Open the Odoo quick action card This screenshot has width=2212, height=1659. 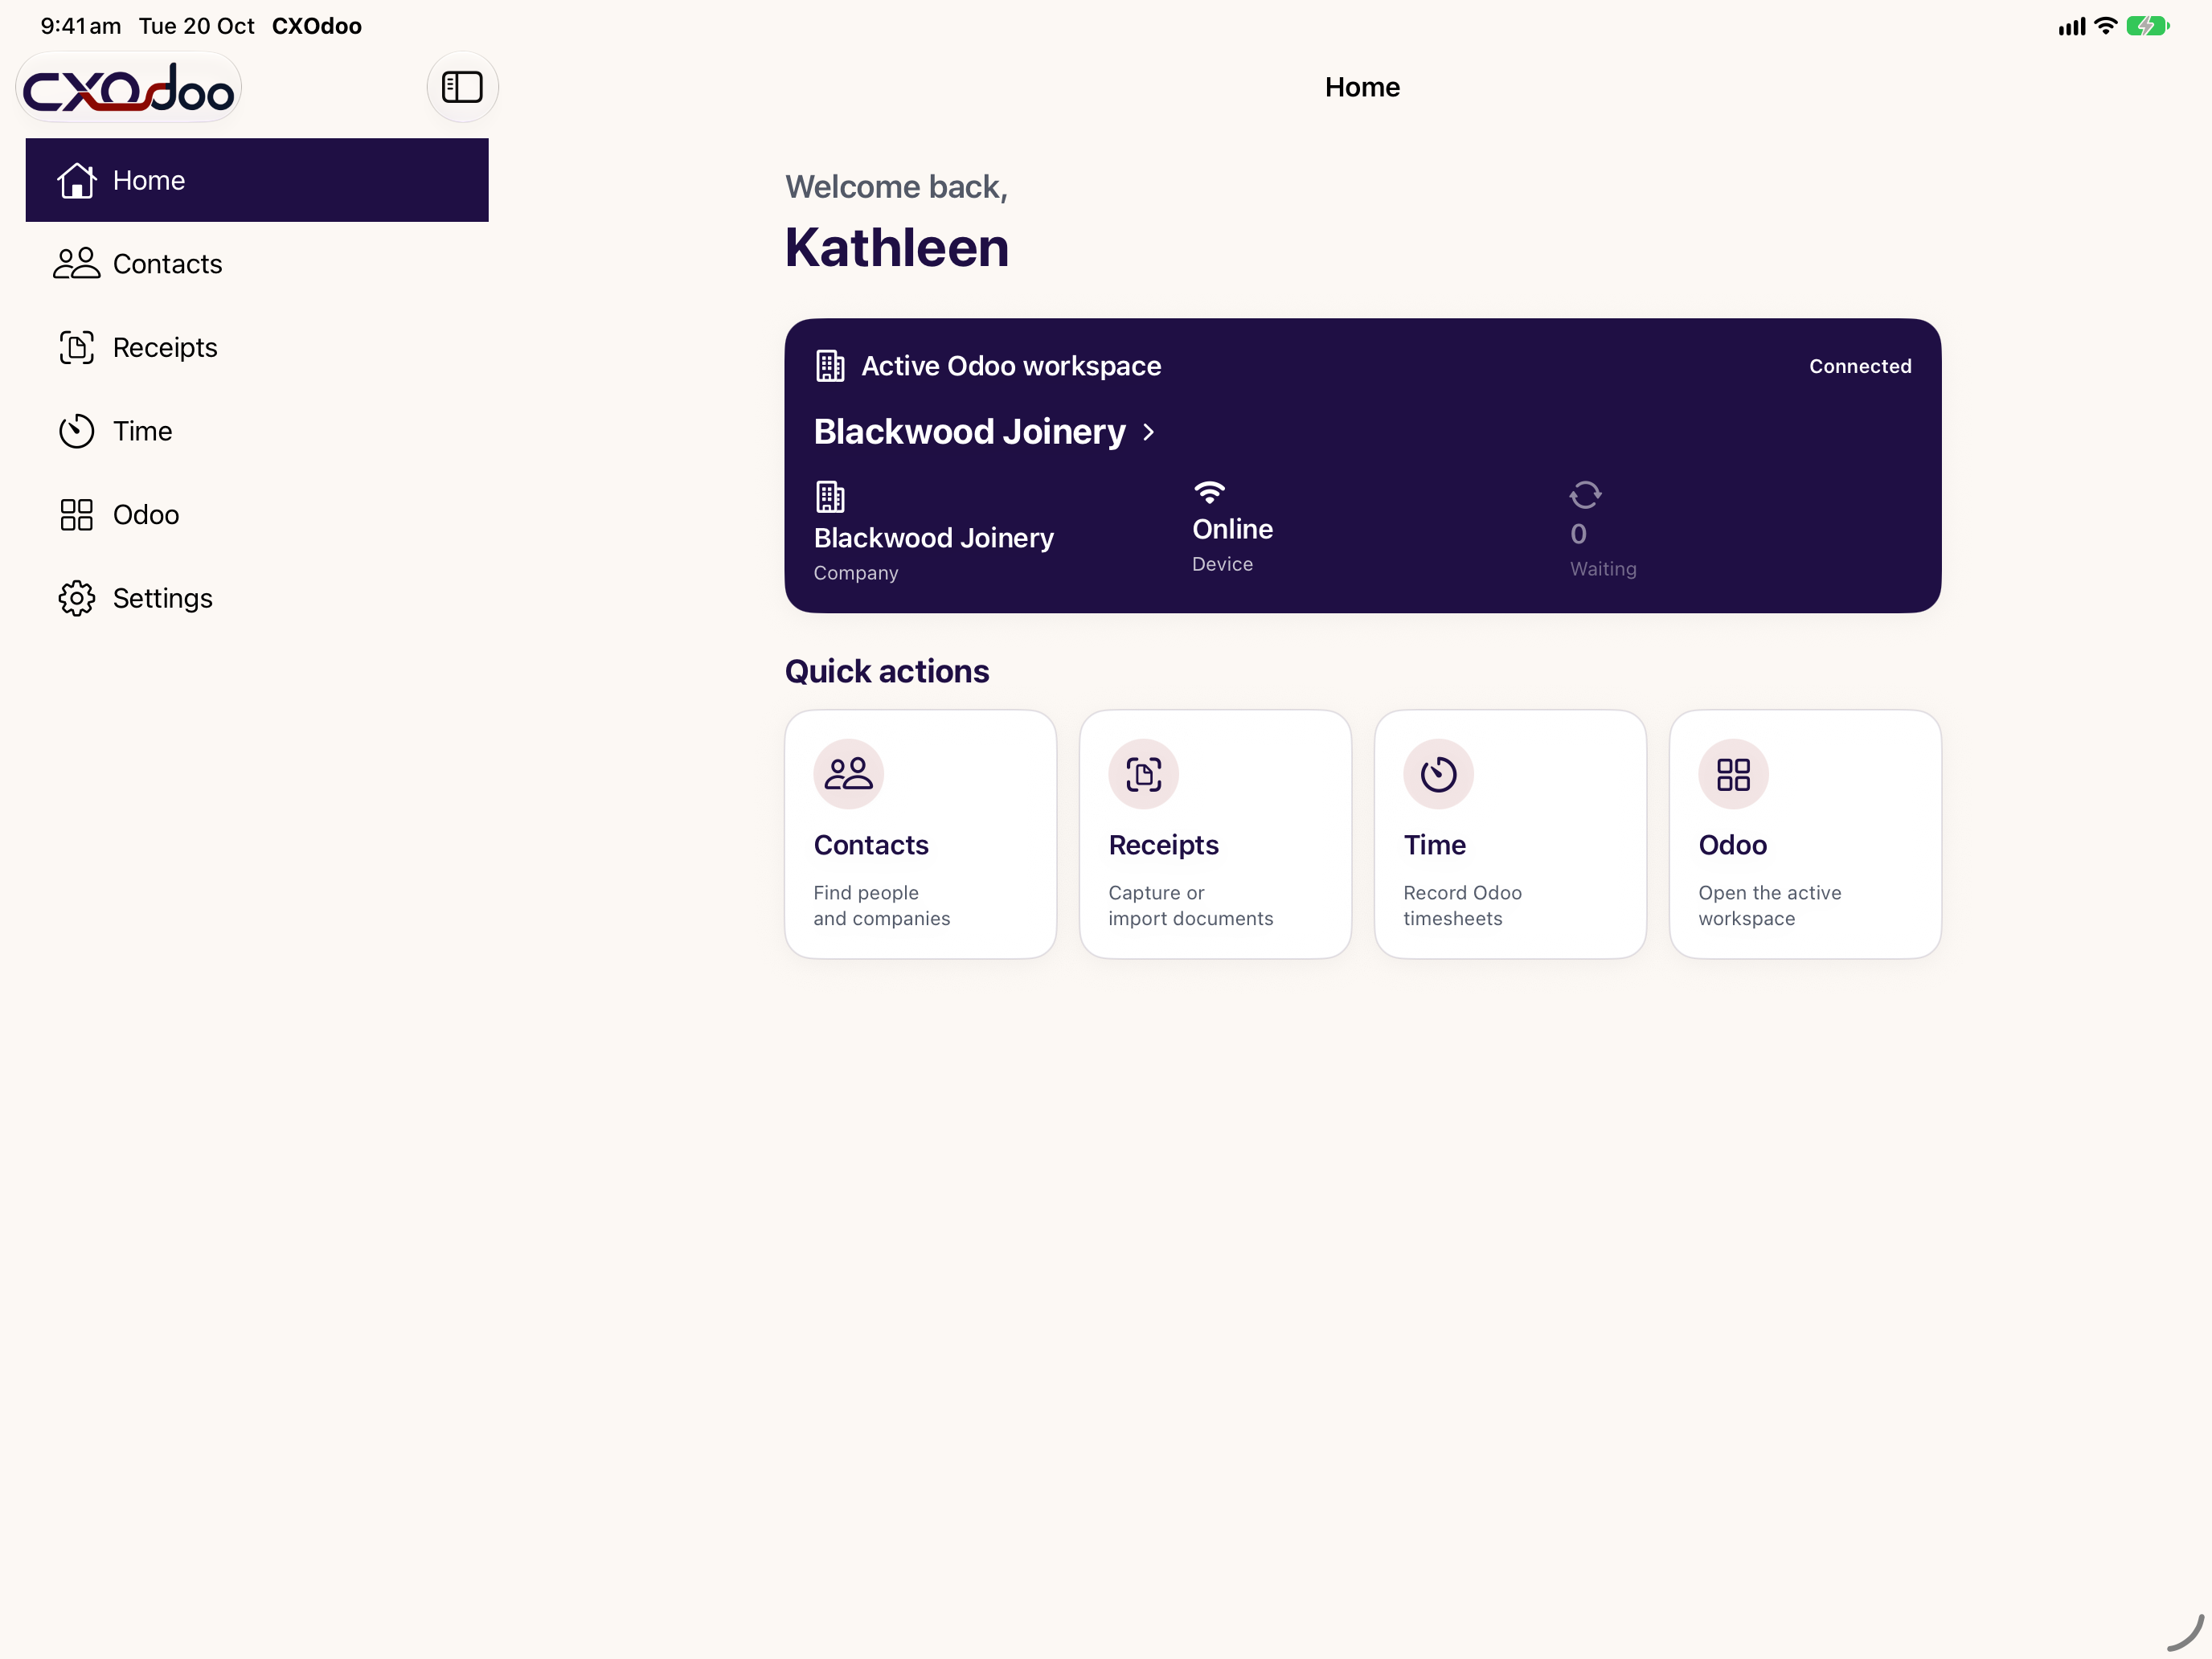coord(1805,834)
